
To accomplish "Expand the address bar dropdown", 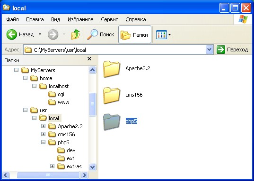I will pyautogui.click(x=209, y=49).
